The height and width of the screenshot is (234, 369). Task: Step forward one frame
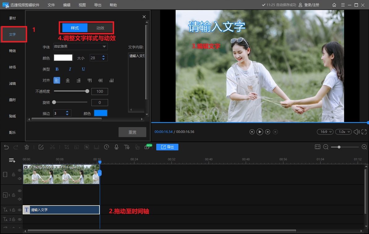tap(267, 132)
